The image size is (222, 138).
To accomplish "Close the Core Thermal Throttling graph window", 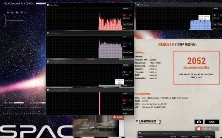I will coord(131,90).
